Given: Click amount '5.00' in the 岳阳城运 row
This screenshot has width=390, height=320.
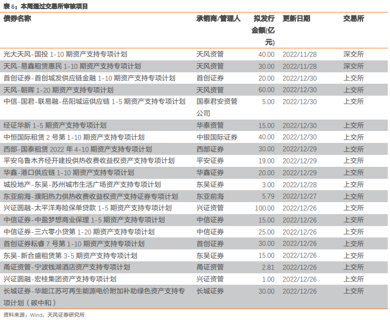Looking at the screenshot, I should click(x=268, y=102).
